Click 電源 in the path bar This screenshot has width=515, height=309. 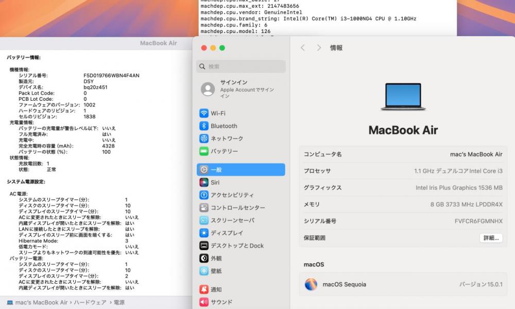click(119, 302)
